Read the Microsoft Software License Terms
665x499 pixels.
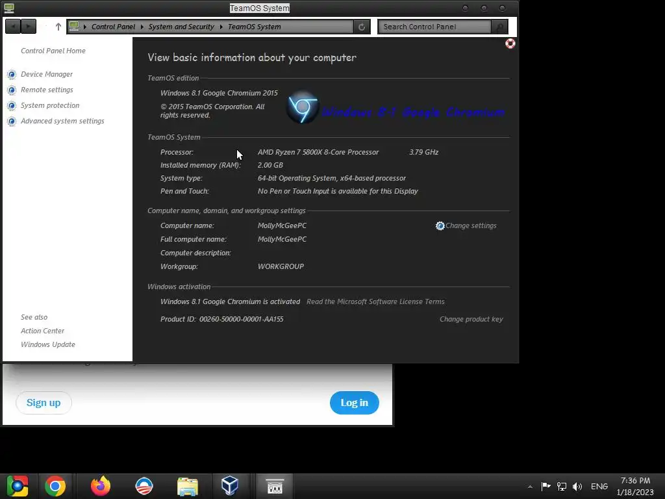tap(375, 301)
